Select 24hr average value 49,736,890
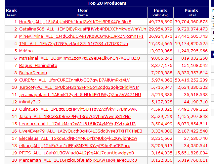Viewport: 214px width, 166px height. point(160,22)
